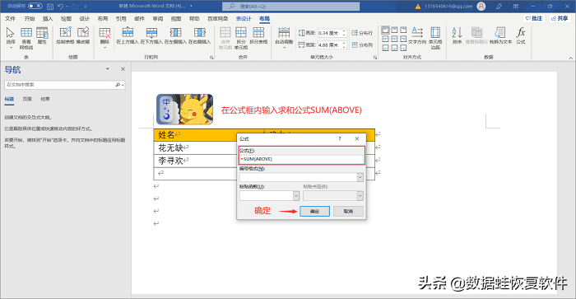The image size is (576, 299).
Task: Click the magnifier icon in navigation search
Action: (118, 85)
